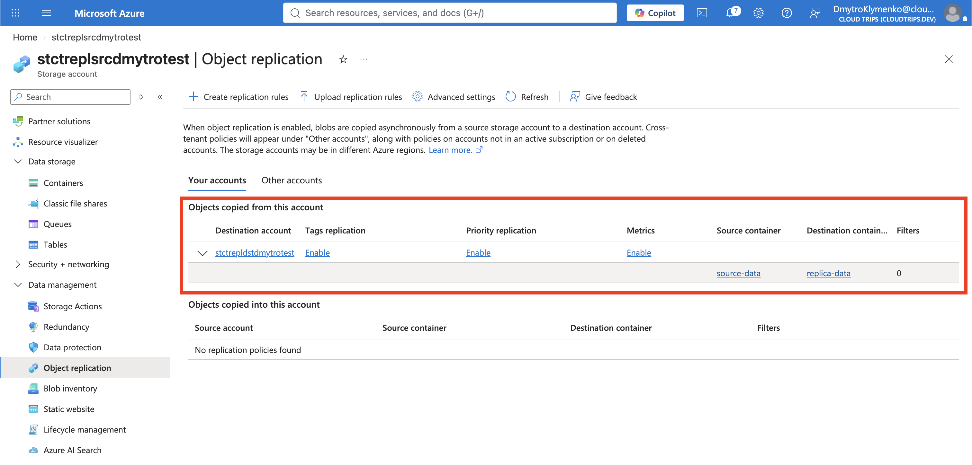
Task: Open Classic file shares
Action: [x=75, y=203]
